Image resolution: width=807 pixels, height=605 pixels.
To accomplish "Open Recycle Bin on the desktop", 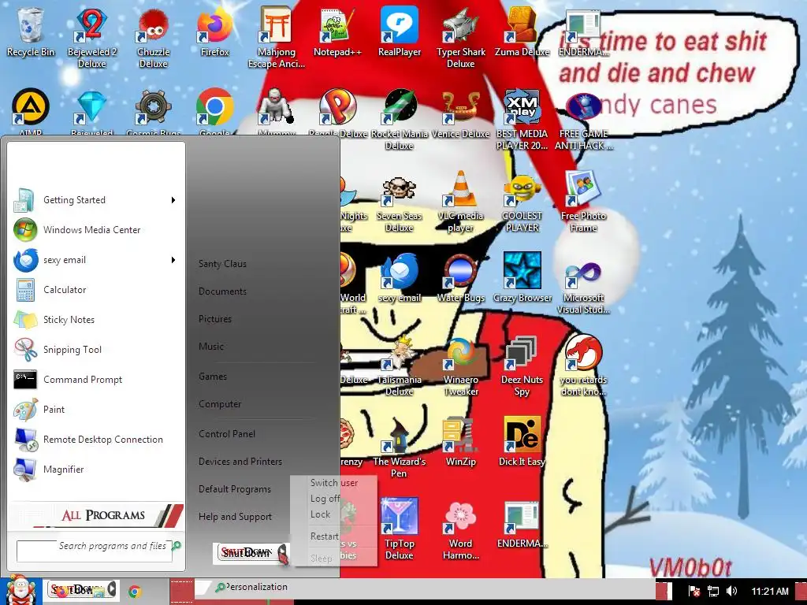I will click(x=31, y=32).
